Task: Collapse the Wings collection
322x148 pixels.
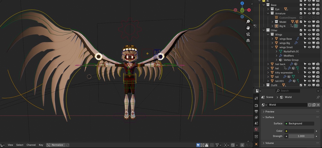Action: pos(268,34)
